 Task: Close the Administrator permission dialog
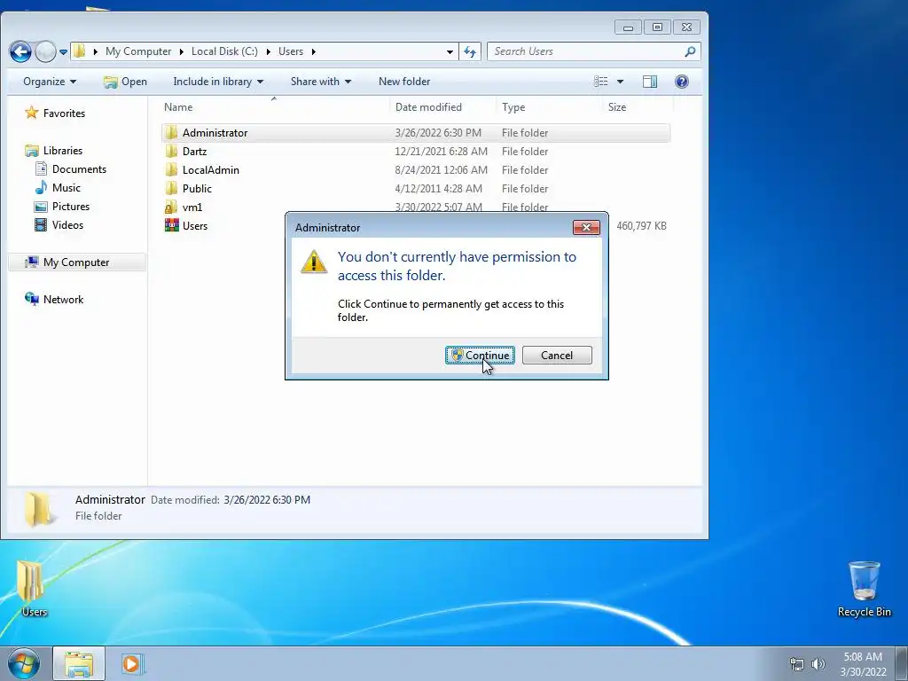[x=586, y=228]
